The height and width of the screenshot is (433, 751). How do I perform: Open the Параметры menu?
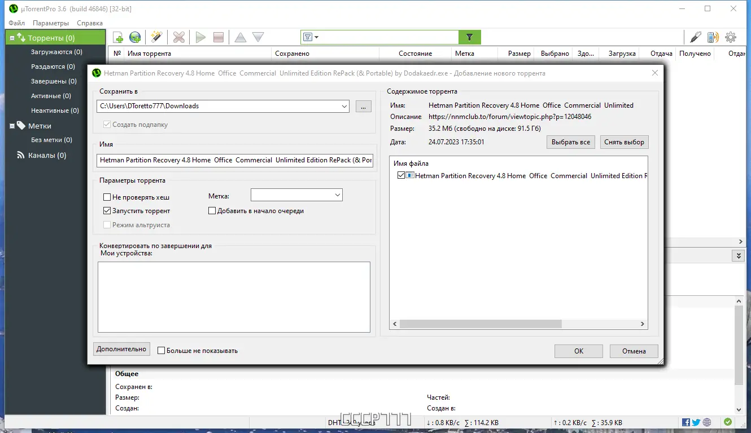point(51,23)
